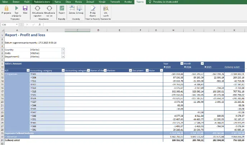
Task: Click the Celkový súčet column header
Action: tap(232, 67)
